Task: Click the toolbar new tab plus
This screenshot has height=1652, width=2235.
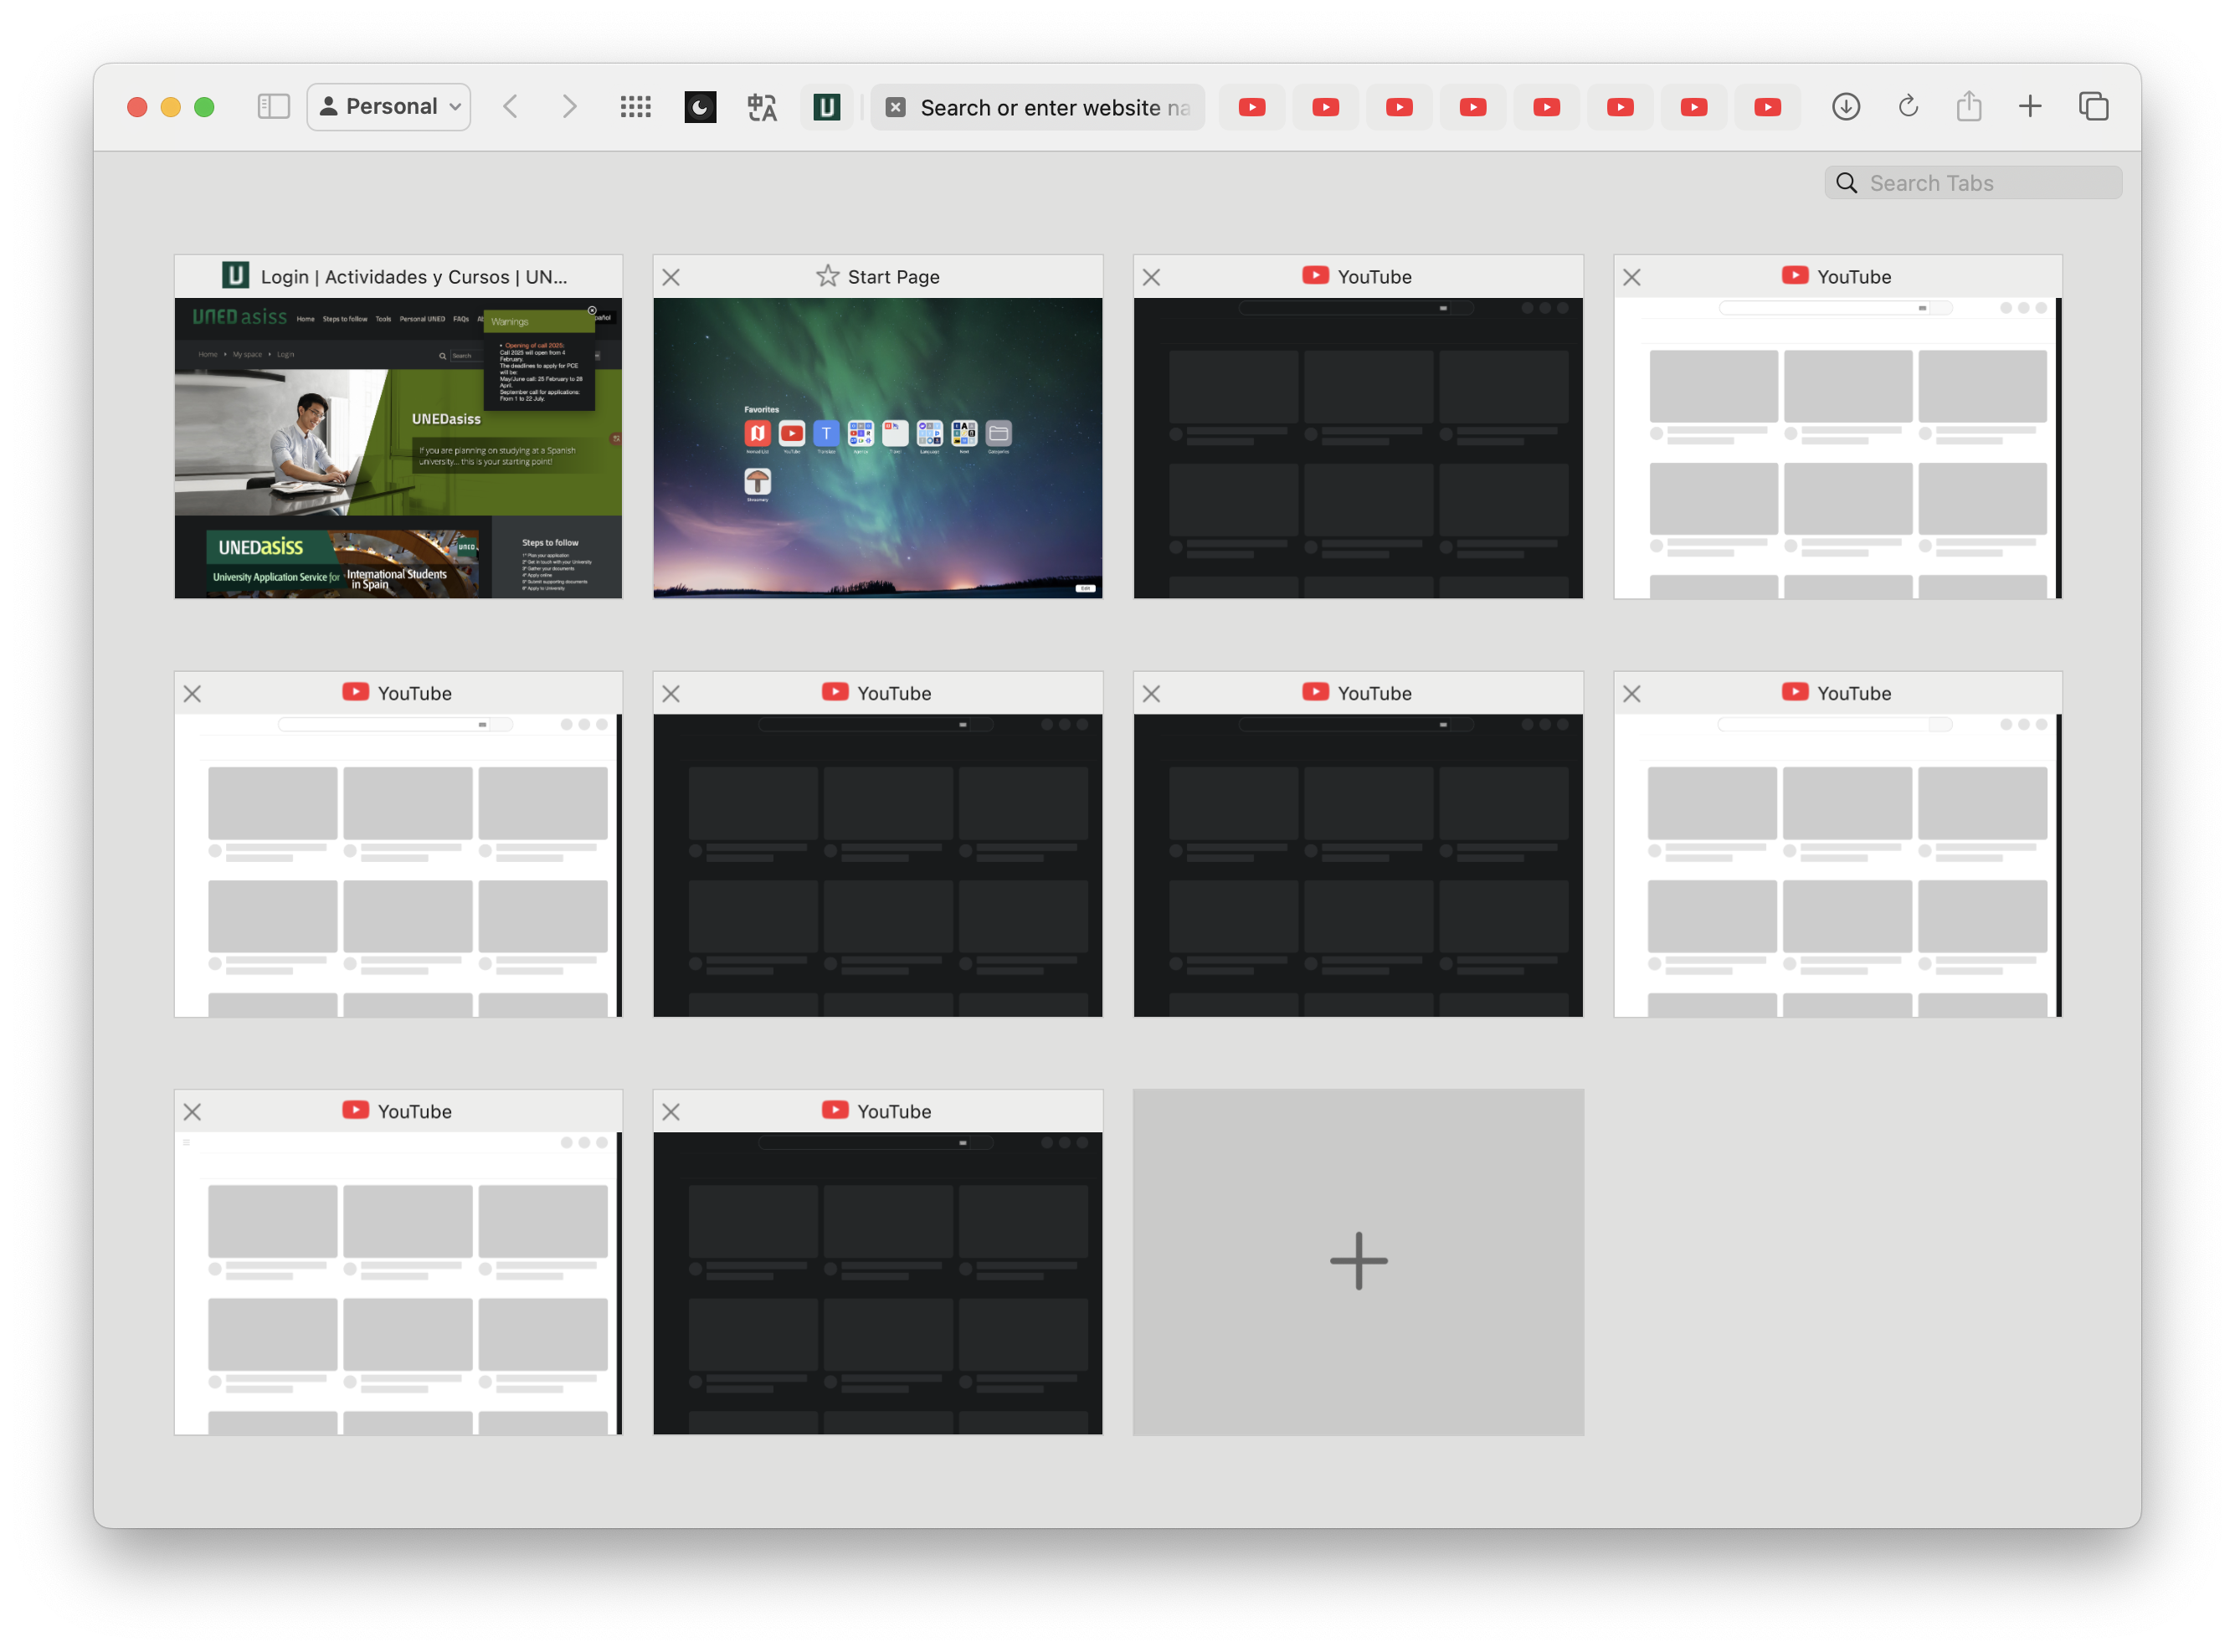Action: 2030,106
